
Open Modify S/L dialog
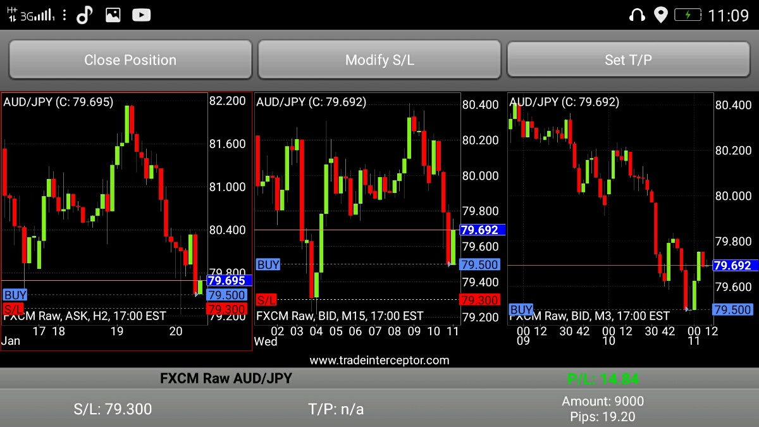pos(379,60)
